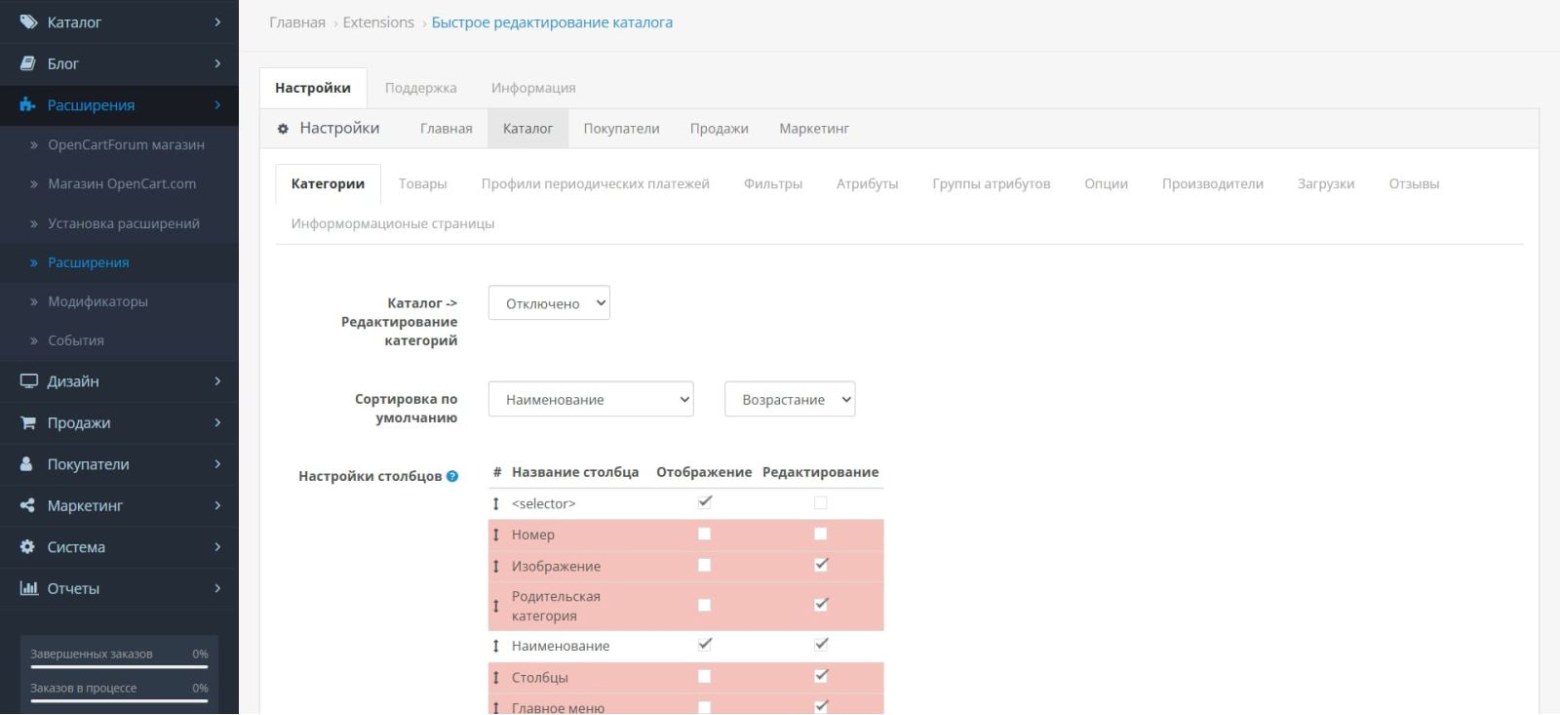
Task: Click the gear icon beside Настройки heading
Action: (x=283, y=128)
